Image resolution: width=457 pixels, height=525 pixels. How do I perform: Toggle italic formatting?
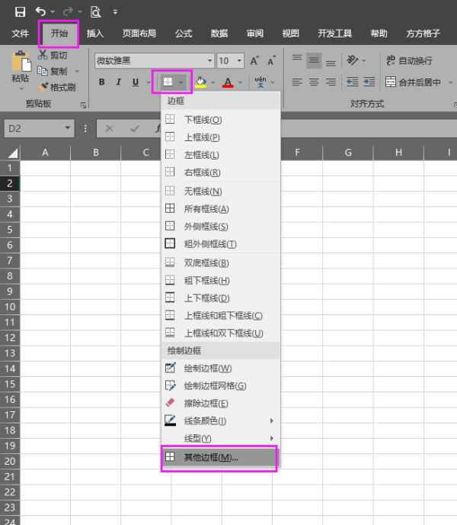(x=118, y=82)
